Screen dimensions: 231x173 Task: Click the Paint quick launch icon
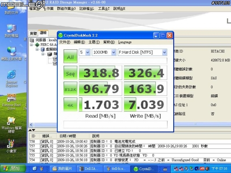point(42,169)
